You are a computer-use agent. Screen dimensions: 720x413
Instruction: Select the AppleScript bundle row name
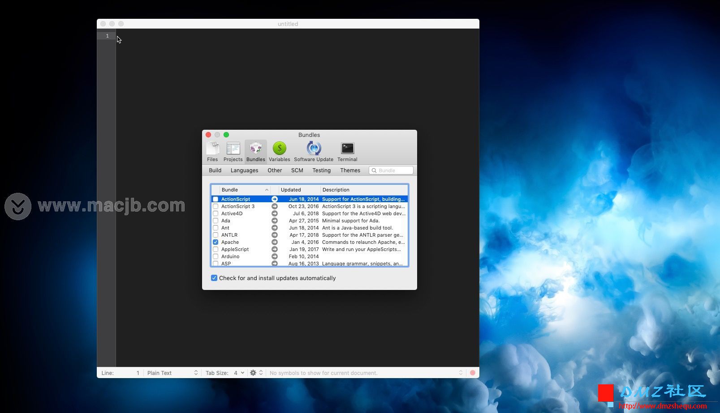point(235,249)
